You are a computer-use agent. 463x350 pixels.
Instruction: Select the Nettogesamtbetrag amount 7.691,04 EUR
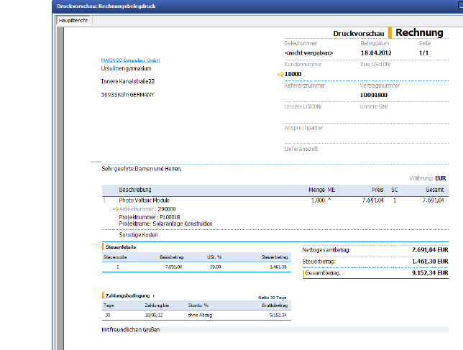point(430,250)
